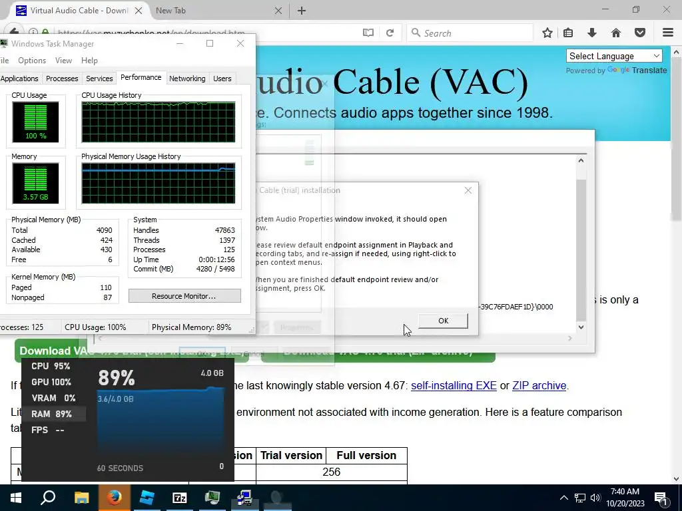This screenshot has height=511, width=682.
Task: Click the Firefox reload button
Action: click(x=390, y=33)
